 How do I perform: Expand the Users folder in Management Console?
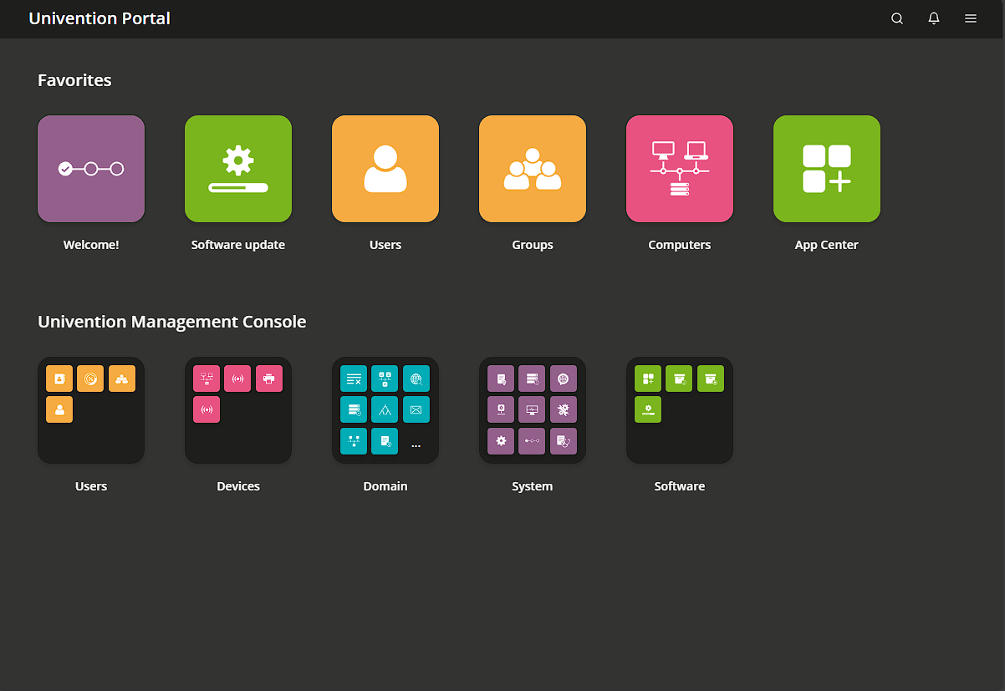(91, 410)
